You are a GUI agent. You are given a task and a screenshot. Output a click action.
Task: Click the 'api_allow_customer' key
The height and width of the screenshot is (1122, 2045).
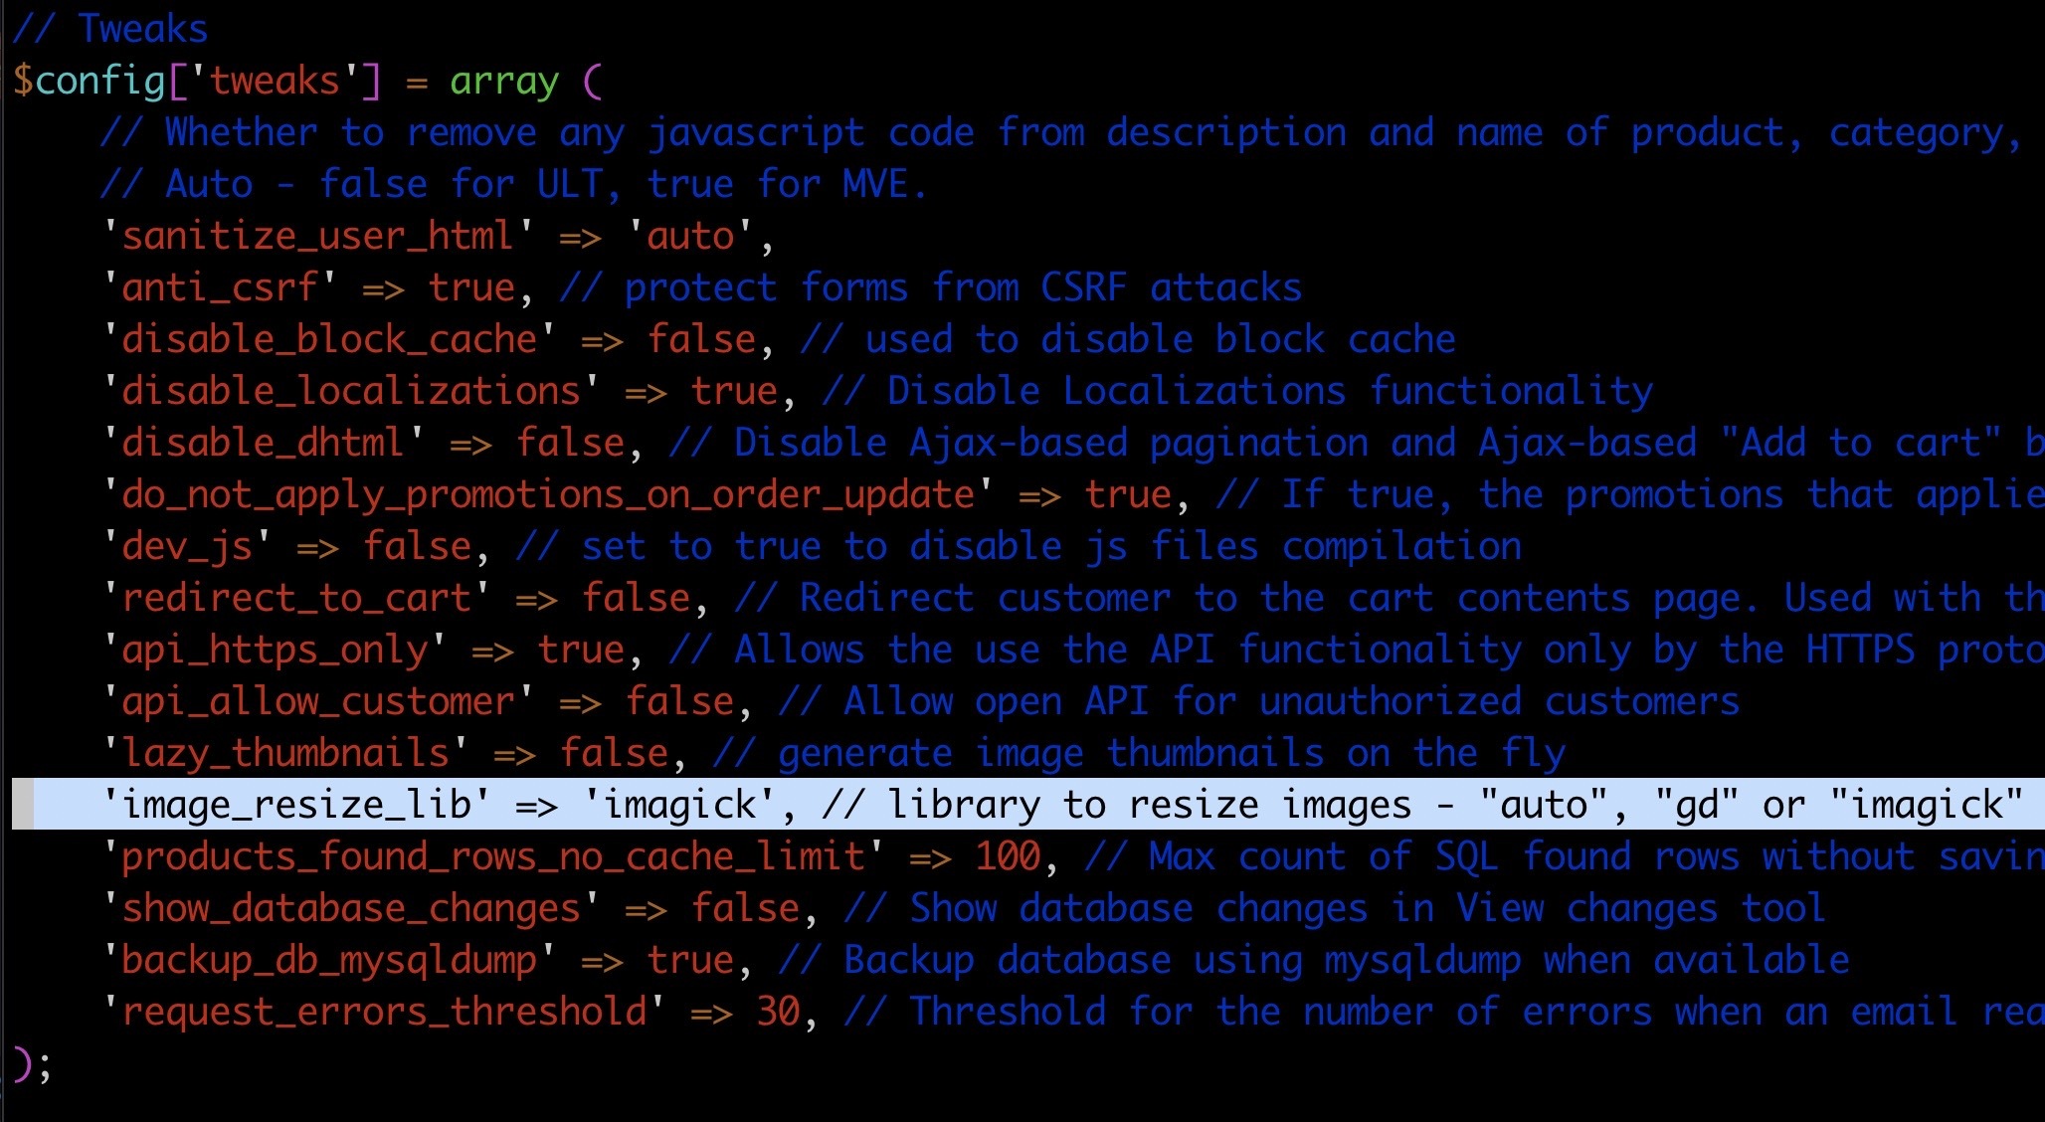(x=318, y=702)
